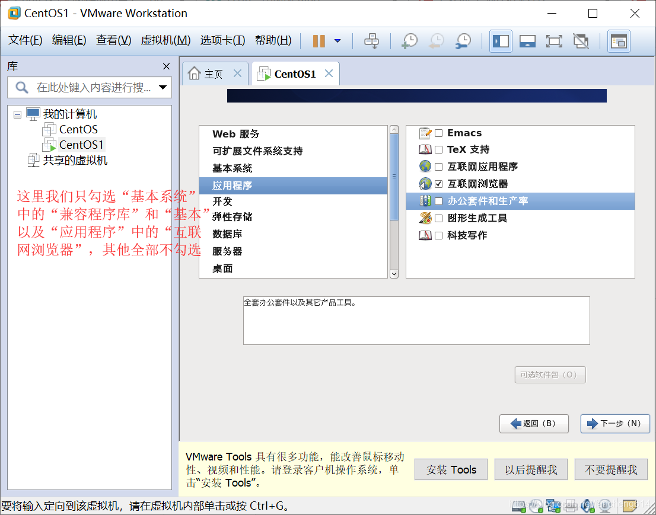Click the 图形生成工具 palette icon
This screenshot has width=656, height=515.
point(425,217)
